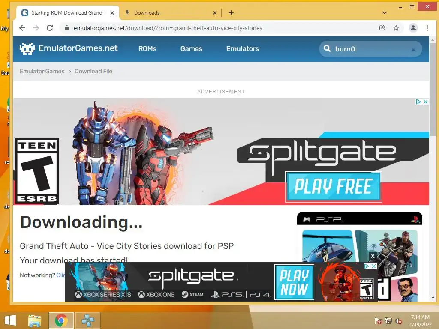Viewport: 439px width, 329px height.
Task: Open a new browser tab
Action: 231,13
